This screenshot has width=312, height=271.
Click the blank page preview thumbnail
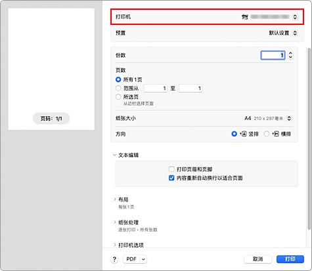click(x=51, y=69)
